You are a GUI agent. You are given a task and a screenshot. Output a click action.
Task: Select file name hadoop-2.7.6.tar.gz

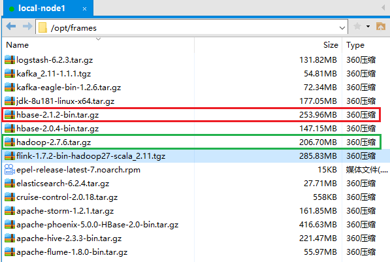pyautogui.click(x=54, y=142)
